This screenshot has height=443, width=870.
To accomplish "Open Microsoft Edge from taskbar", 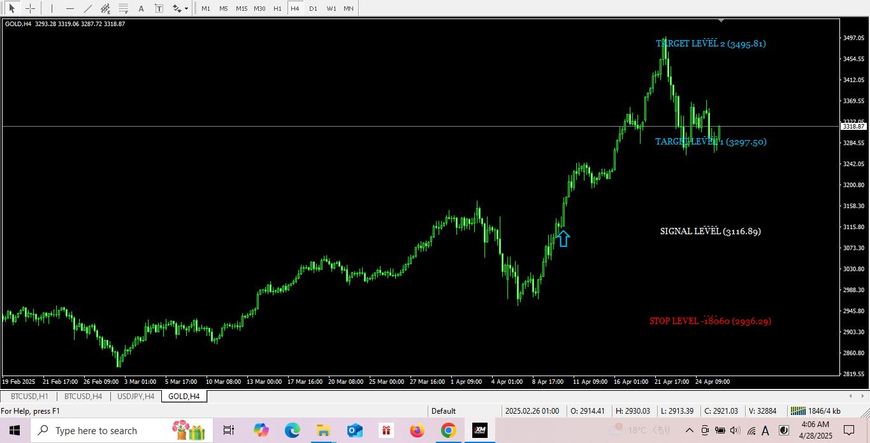I will [x=292, y=430].
